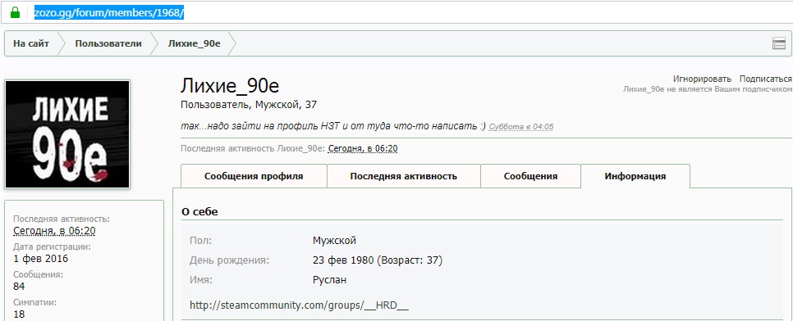Image resolution: width=793 pixels, height=321 pixels.
Task: Click the green padlock security icon
Action: 15,12
